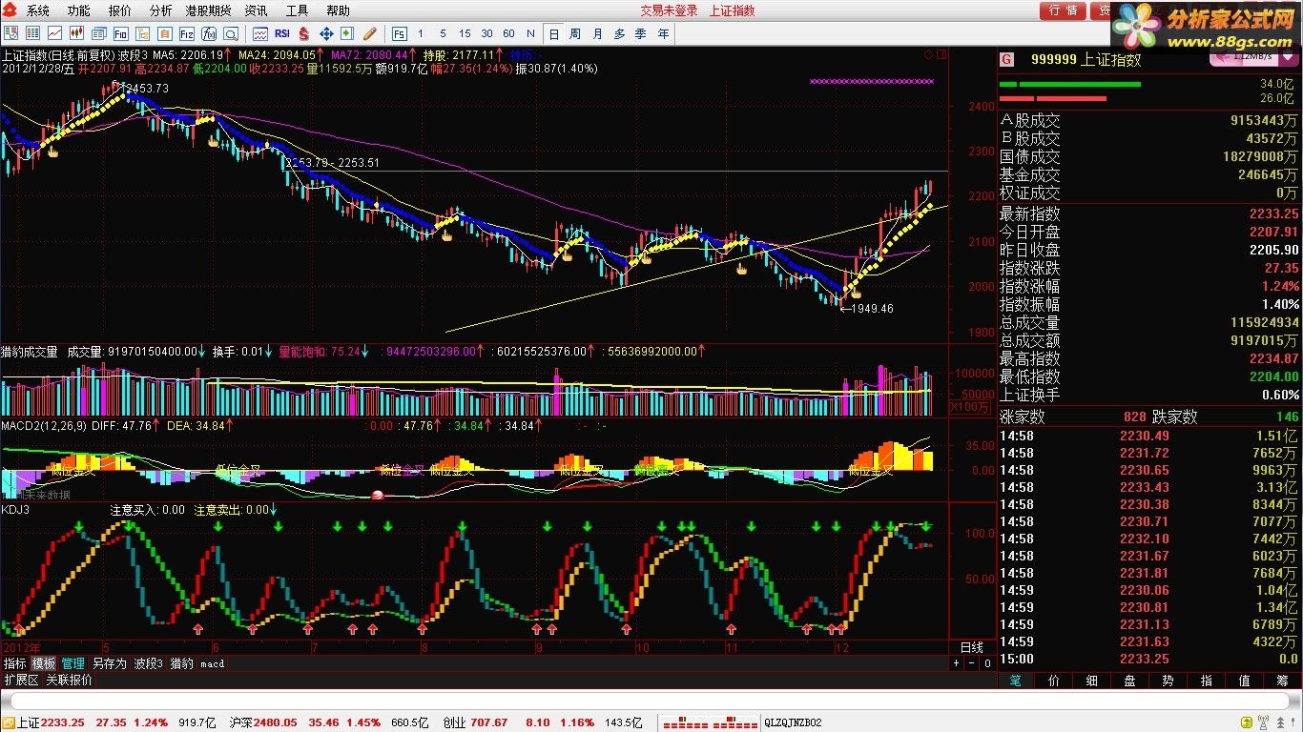Select the N custom period button

tap(530, 33)
